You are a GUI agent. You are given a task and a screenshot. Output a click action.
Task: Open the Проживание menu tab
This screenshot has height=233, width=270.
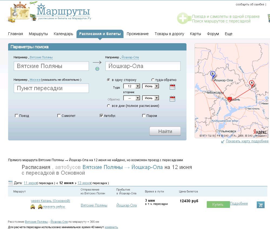point(138,34)
